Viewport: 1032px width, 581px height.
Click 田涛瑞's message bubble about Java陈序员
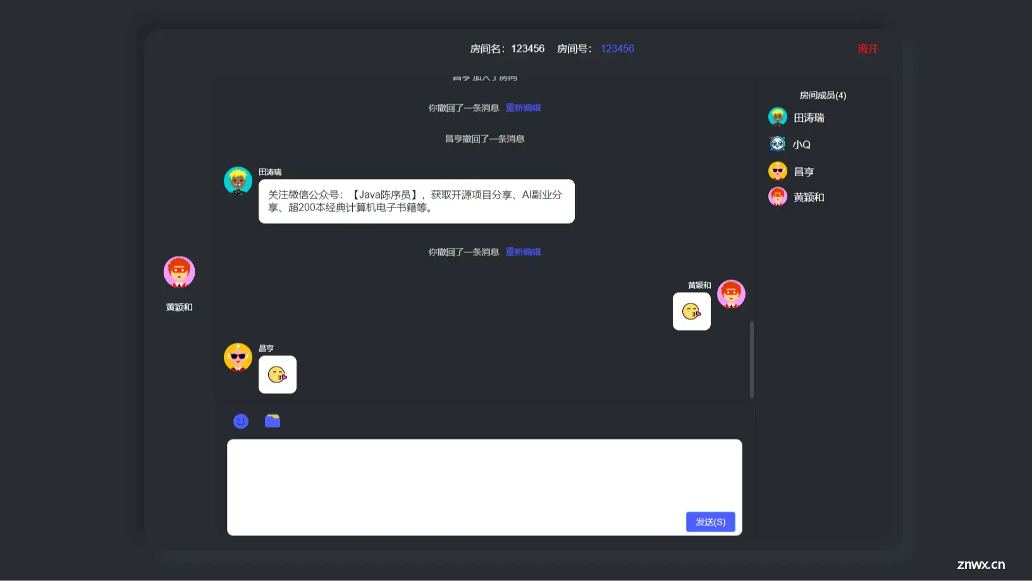pyautogui.click(x=417, y=201)
